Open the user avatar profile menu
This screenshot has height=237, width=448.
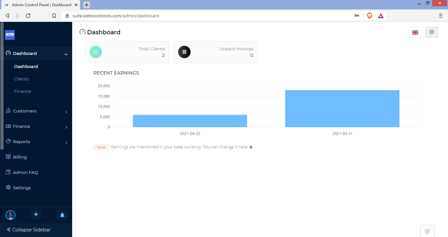coord(10,215)
